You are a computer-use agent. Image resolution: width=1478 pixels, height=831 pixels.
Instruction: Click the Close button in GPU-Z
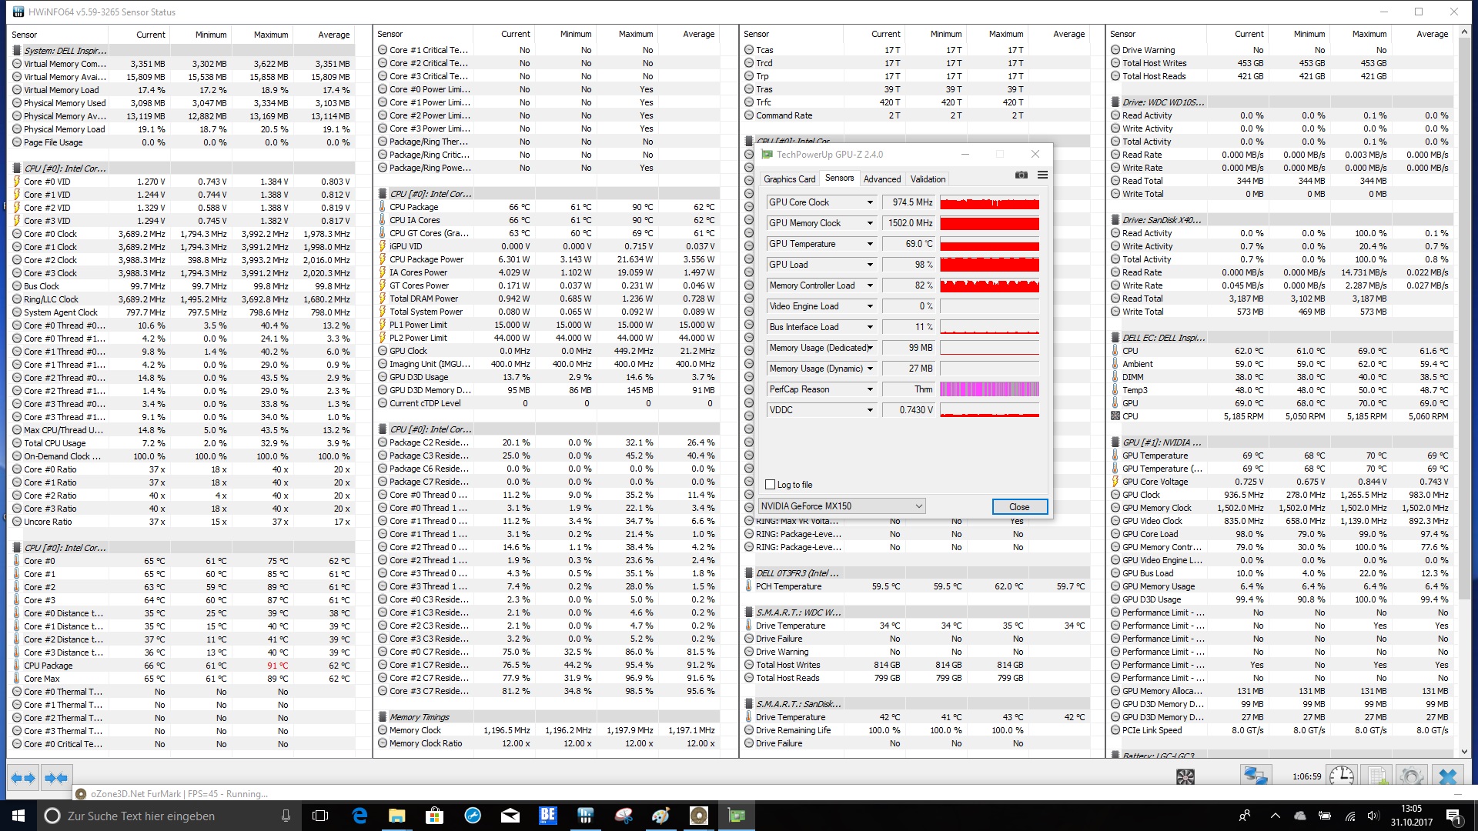(x=1019, y=507)
